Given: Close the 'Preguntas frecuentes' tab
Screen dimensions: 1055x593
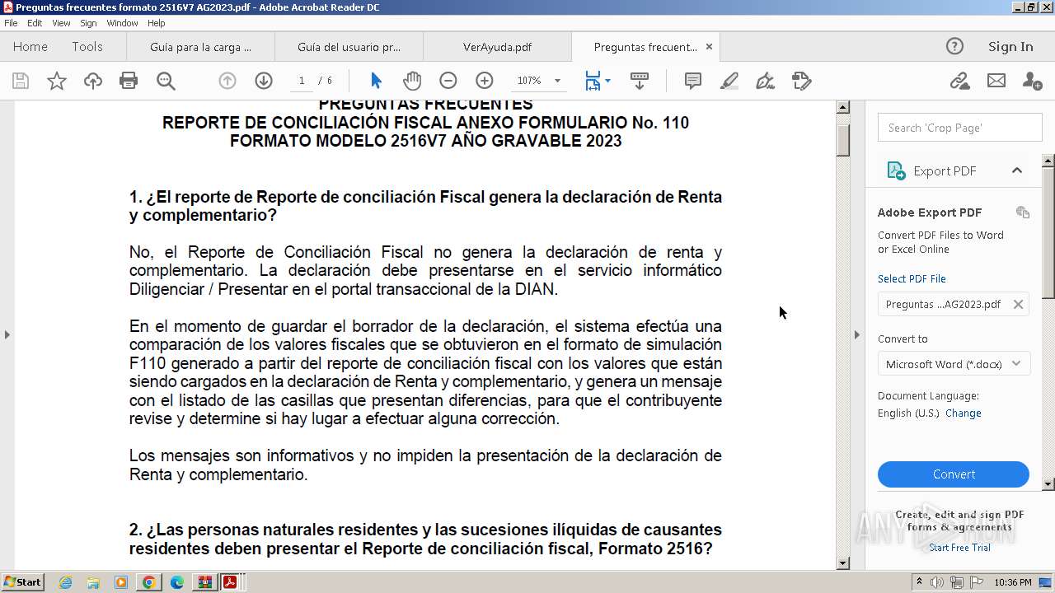Looking at the screenshot, I should tap(709, 47).
